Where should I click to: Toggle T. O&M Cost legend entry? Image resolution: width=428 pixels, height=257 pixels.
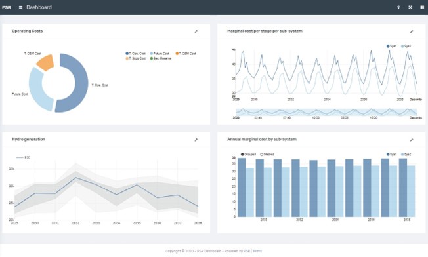pos(186,54)
